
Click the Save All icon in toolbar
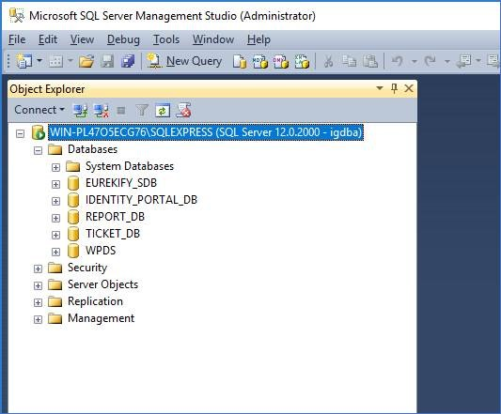pyautogui.click(x=128, y=61)
